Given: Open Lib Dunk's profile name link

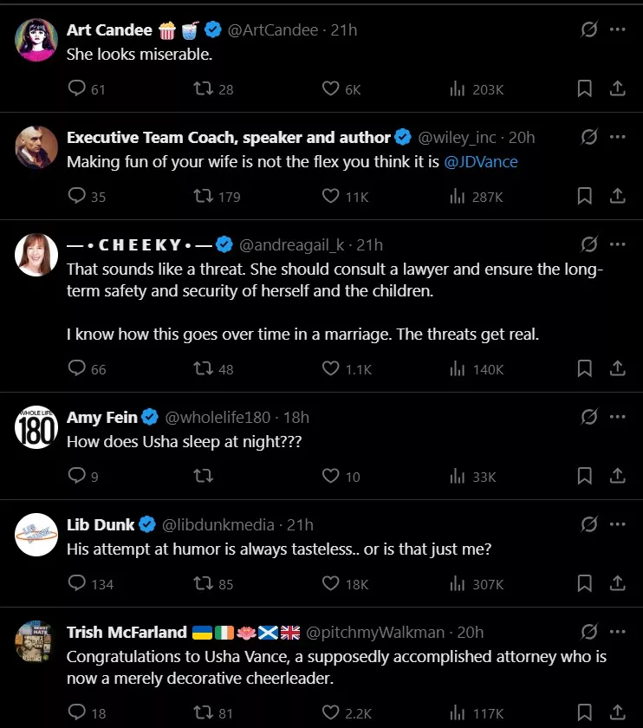Looking at the screenshot, I should (x=101, y=524).
